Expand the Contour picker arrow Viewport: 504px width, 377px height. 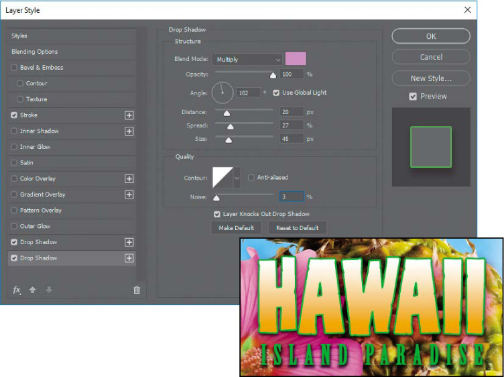(x=236, y=178)
